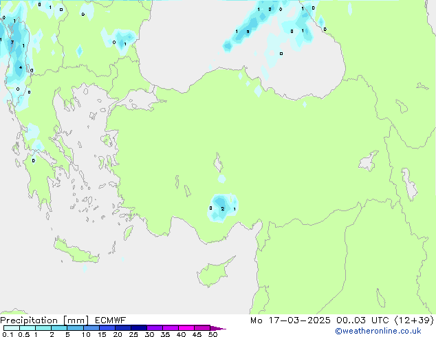Click the island of Crete on the map
436x337 pixels.
76,252
